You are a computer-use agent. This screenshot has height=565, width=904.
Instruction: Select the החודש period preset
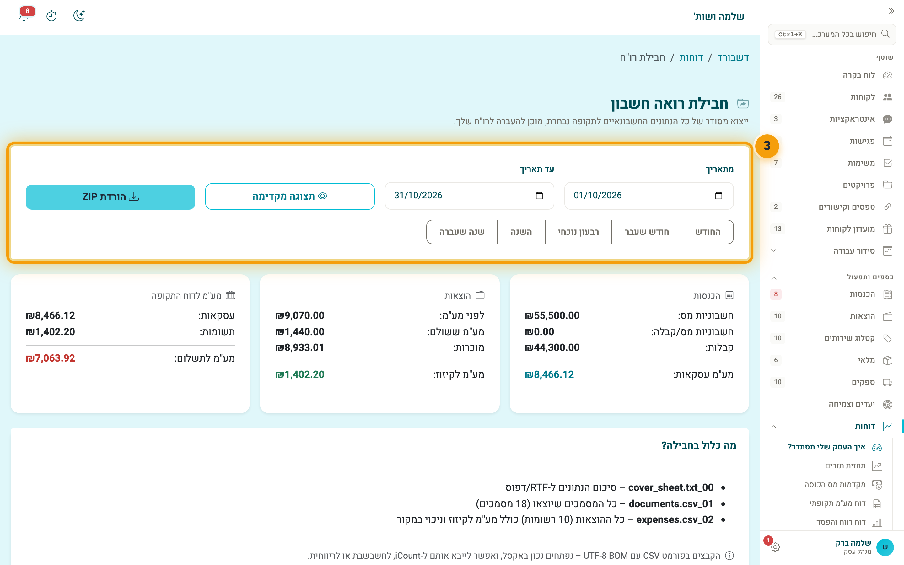[708, 232]
